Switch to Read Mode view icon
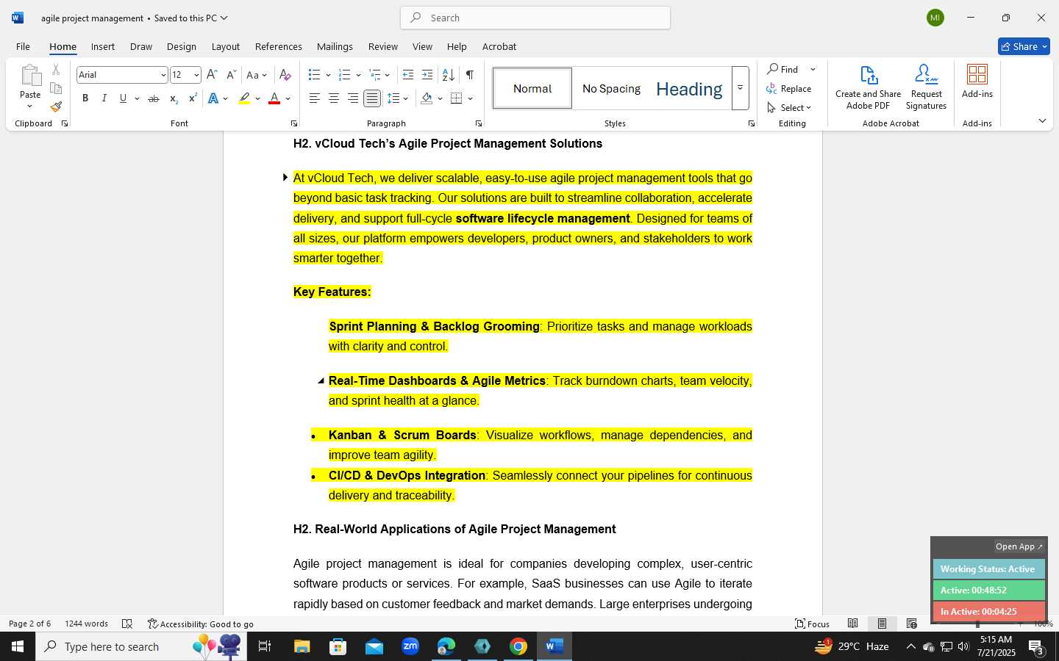 (853, 624)
